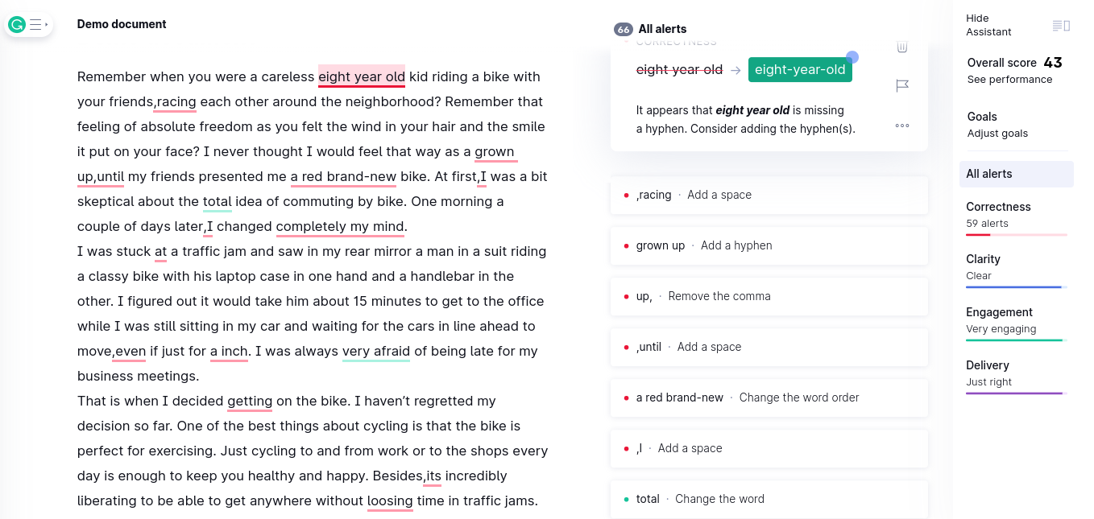This screenshot has width=1094, height=519.
Task: Click See performance under Overall score
Action: point(1009,80)
